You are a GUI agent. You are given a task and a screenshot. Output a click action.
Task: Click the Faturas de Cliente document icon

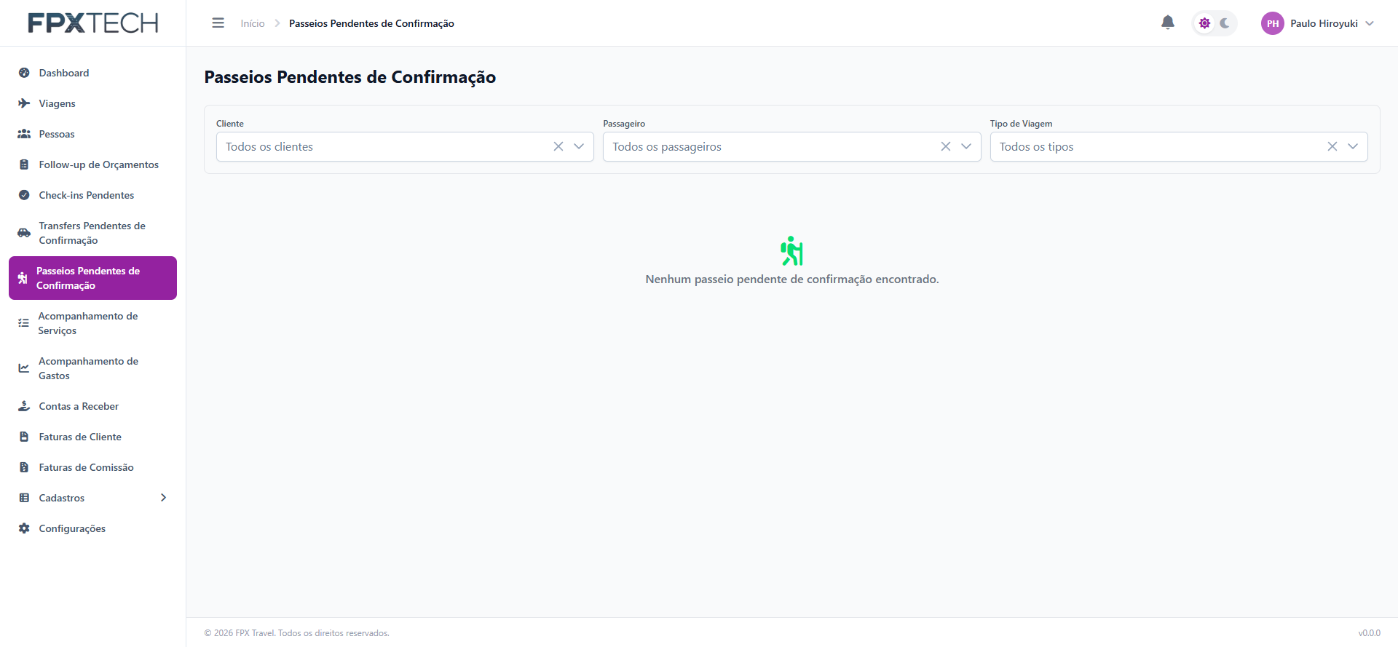24,437
